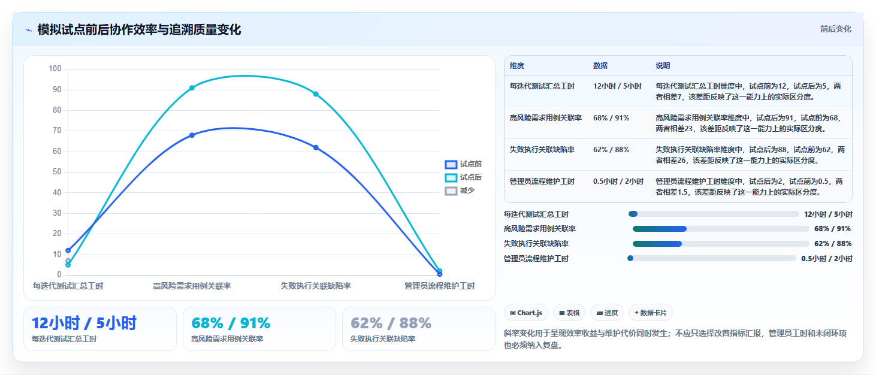Click the 高风险需求用例关联率 x-axis label

(x=192, y=286)
